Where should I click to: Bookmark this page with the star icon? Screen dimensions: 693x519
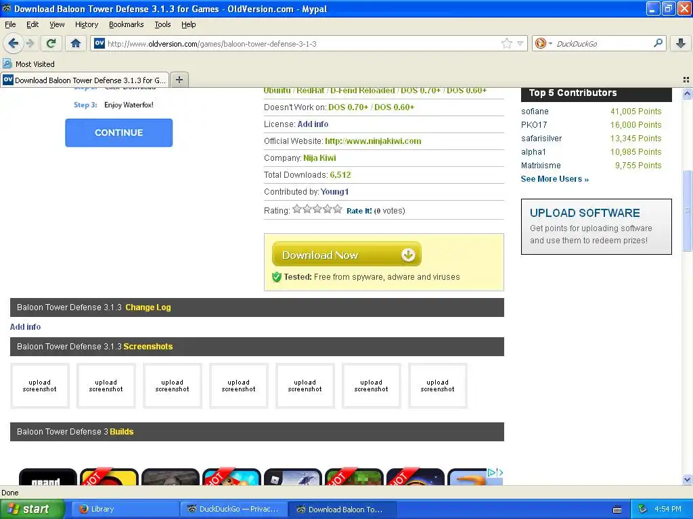coord(506,43)
